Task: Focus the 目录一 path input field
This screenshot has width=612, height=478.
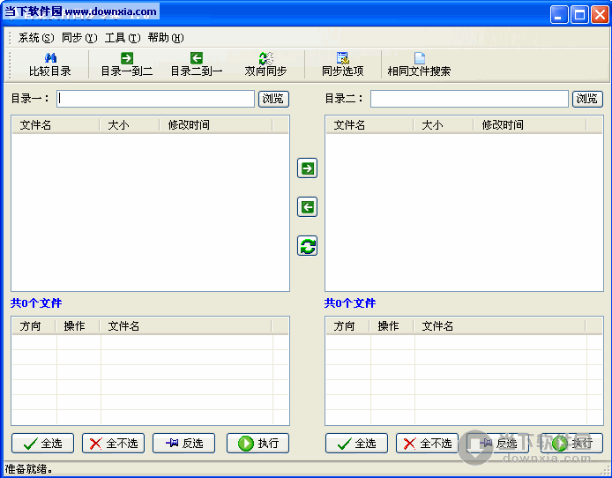Action: click(x=156, y=99)
